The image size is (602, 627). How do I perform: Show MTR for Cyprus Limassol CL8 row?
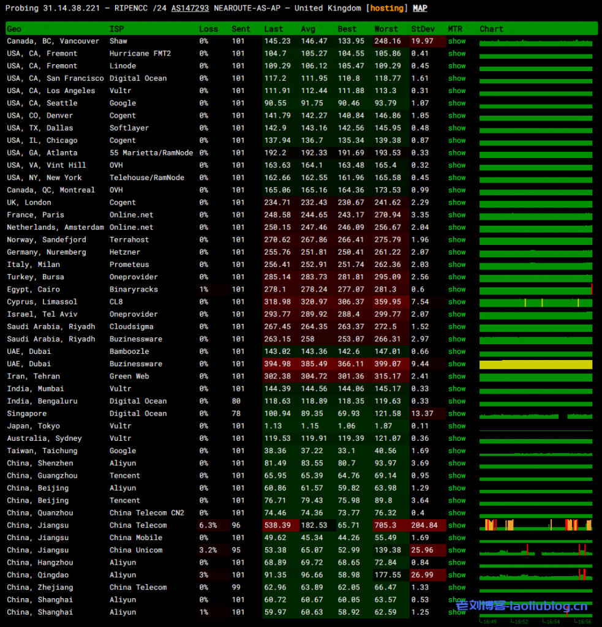(456, 302)
